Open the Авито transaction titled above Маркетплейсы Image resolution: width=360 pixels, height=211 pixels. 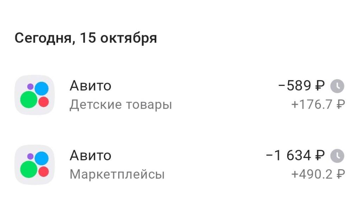pos(90,156)
